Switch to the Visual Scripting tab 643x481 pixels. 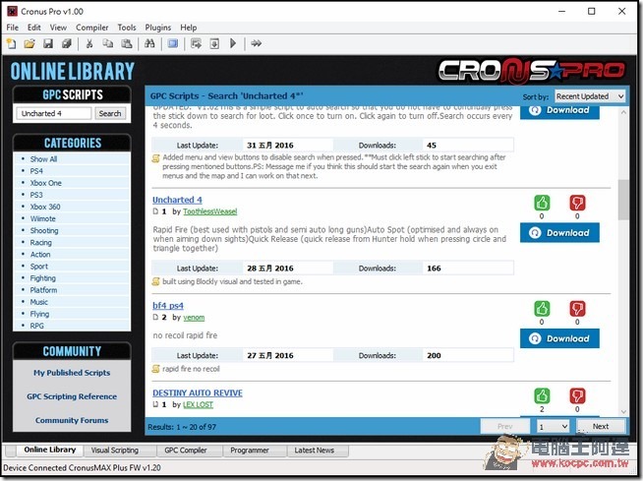click(115, 451)
